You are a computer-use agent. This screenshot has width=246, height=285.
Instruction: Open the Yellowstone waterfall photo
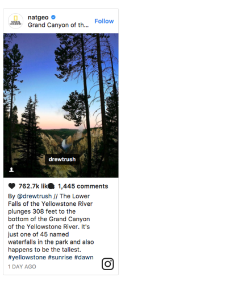click(61, 105)
